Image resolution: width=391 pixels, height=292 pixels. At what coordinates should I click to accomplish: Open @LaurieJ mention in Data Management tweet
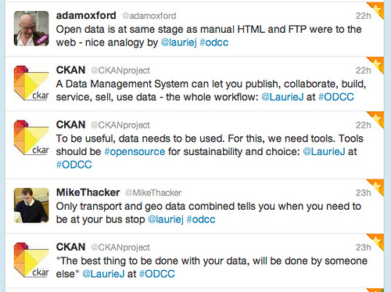282,97
